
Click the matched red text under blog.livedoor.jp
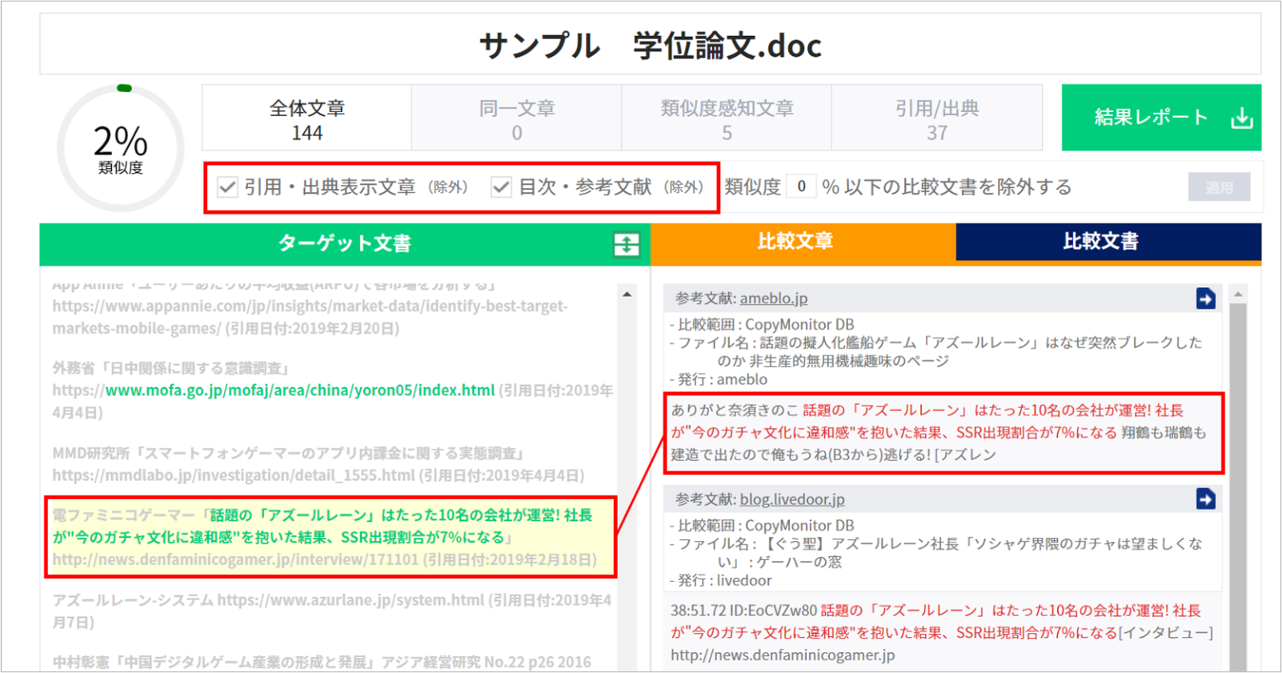(935, 622)
